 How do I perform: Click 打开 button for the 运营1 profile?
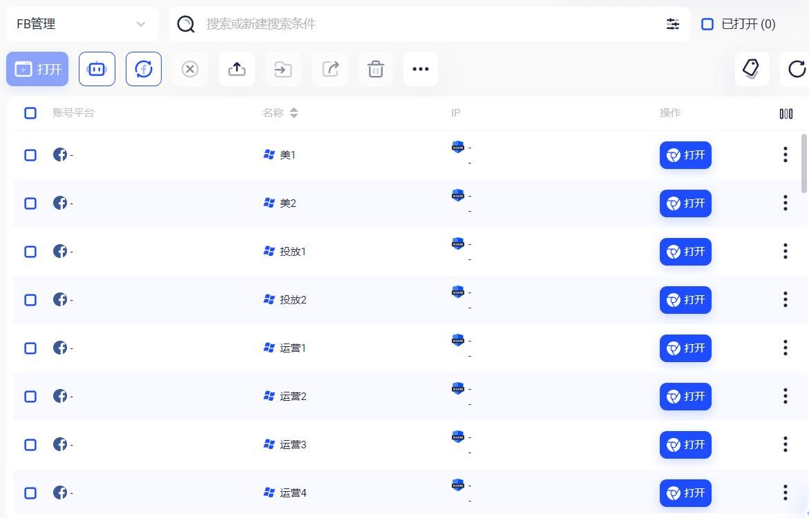[x=685, y=348]
